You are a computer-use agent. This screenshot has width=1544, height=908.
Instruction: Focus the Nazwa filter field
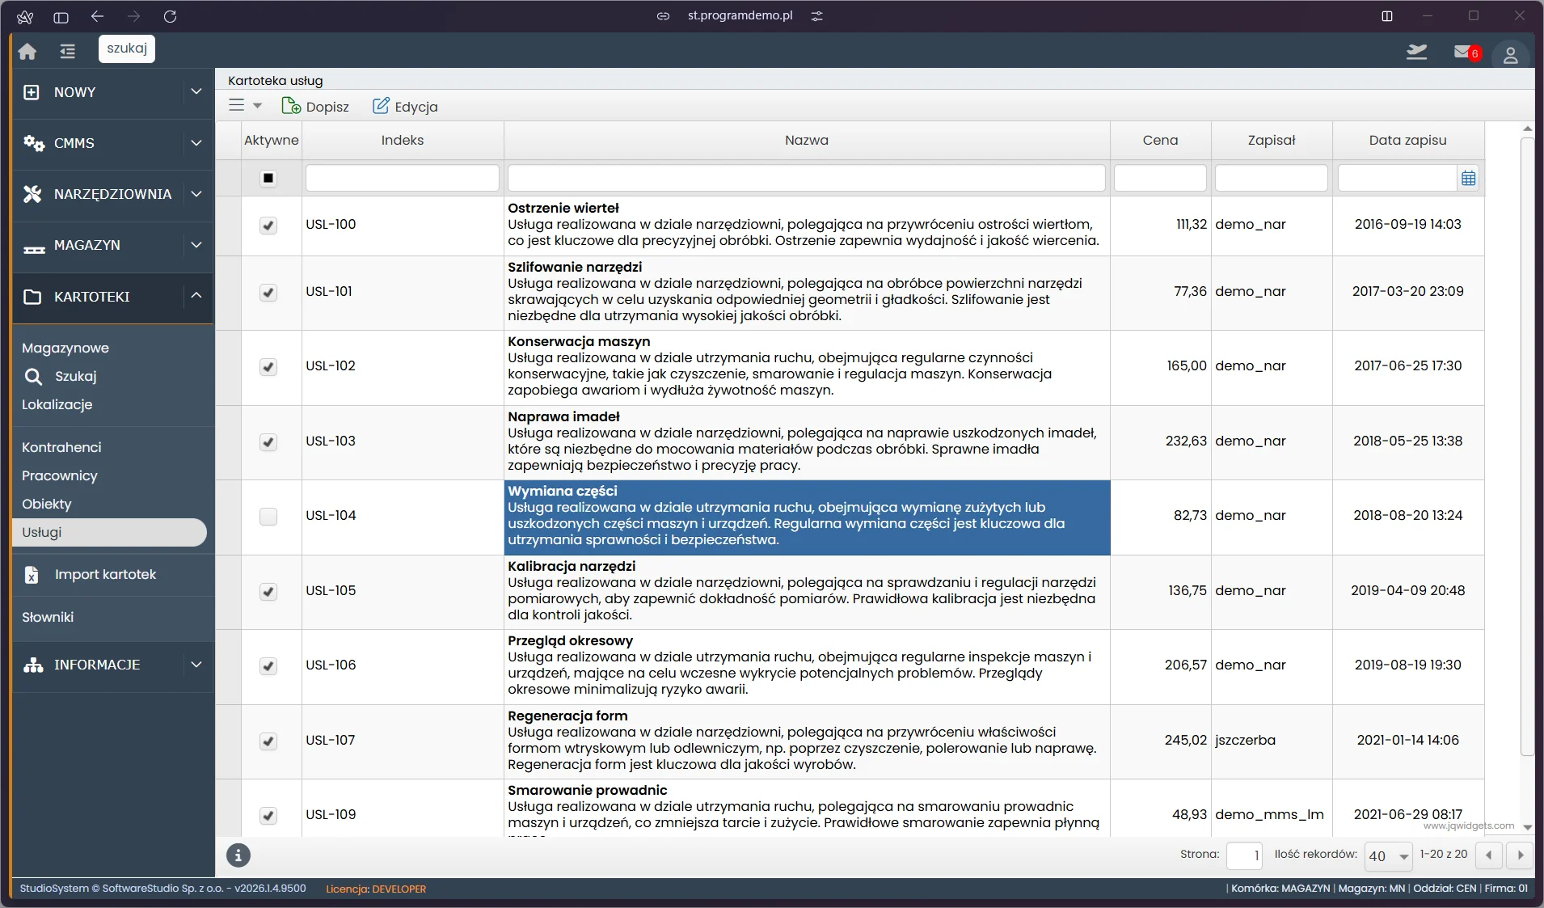tap(807, 178)
